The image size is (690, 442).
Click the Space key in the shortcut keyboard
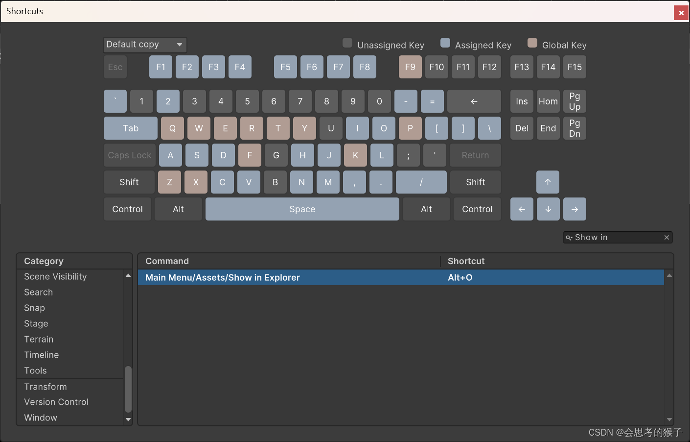(301, 209)
